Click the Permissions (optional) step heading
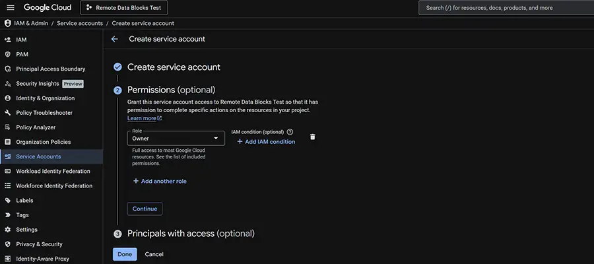Image resolution: width=594 pixels, height=264 pixels. coord(171,90)
